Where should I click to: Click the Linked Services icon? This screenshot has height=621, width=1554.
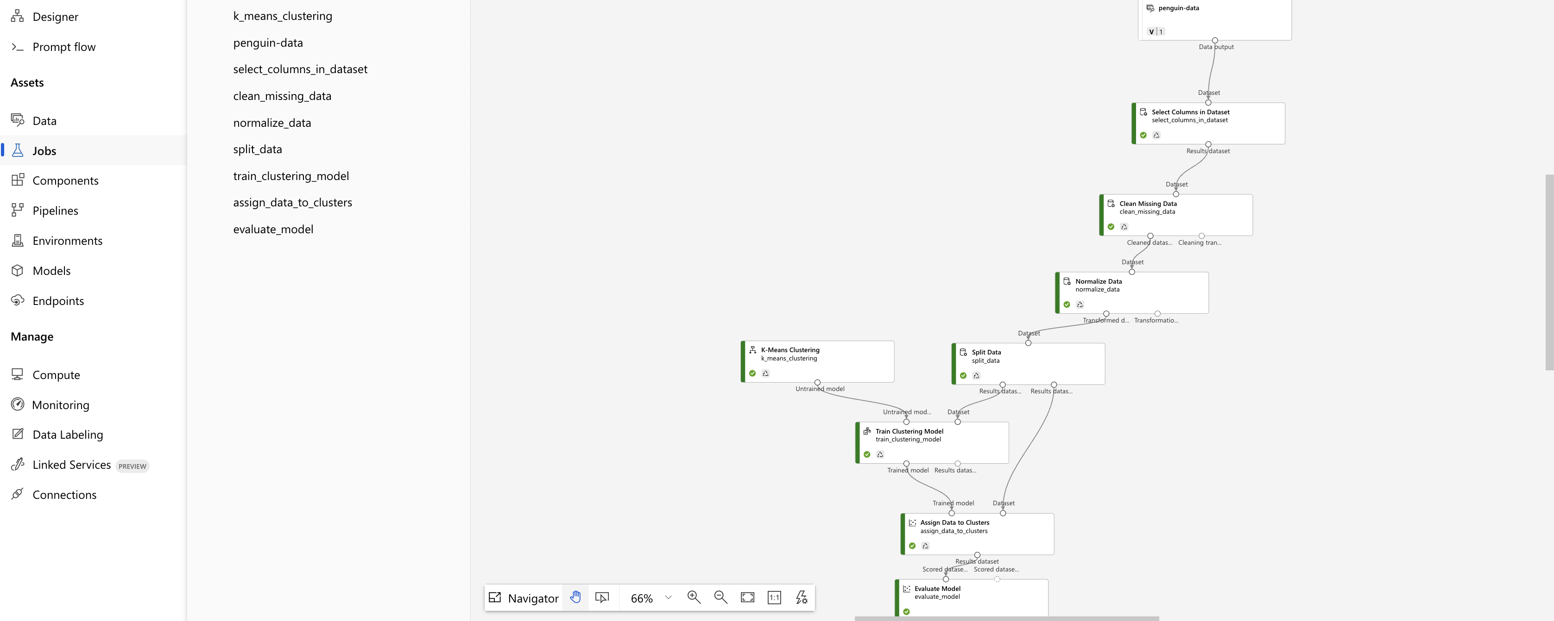tap(18, 464)
